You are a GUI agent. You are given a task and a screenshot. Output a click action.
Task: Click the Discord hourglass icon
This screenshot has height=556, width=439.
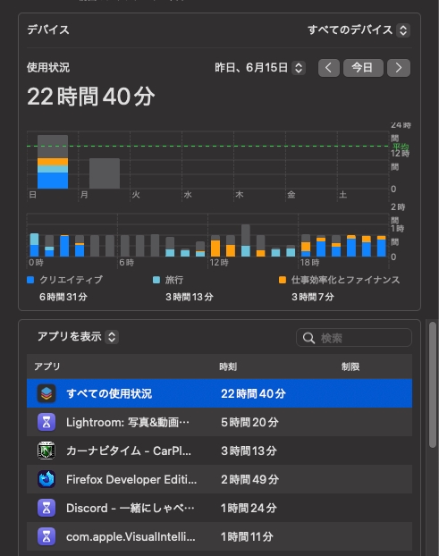pos(46,508)
